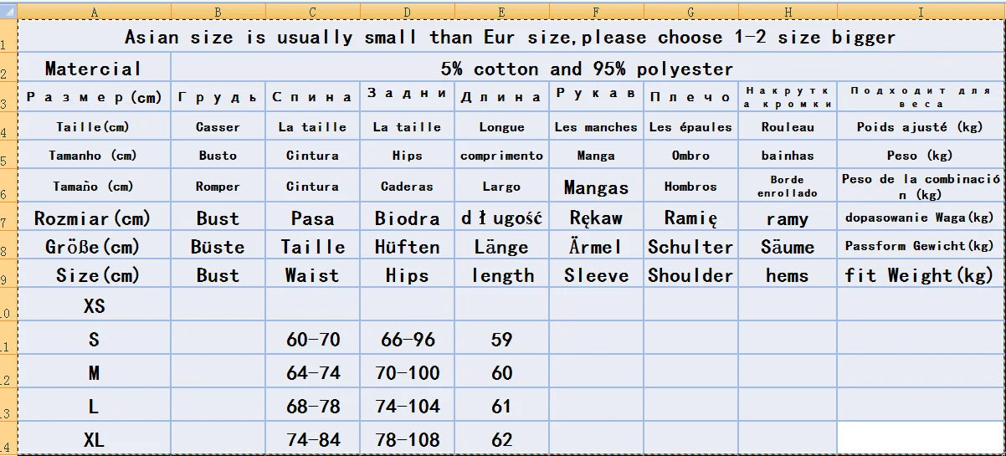This screenshot has height=456, width=1006.
Task: Click the 'bainhas' cell
Action: pos(788,155)
